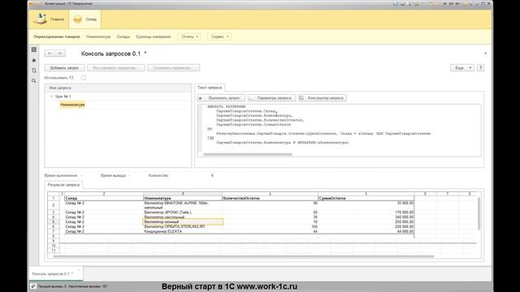This screenshot has width=520, height=292.
Task: Go forward with the right arrow
Action: click(60, 54)
